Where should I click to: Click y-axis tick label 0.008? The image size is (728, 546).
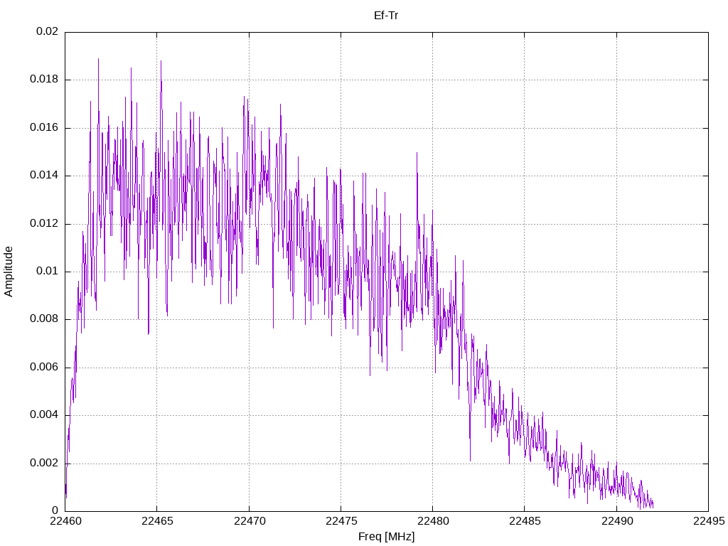click(45, 319)
